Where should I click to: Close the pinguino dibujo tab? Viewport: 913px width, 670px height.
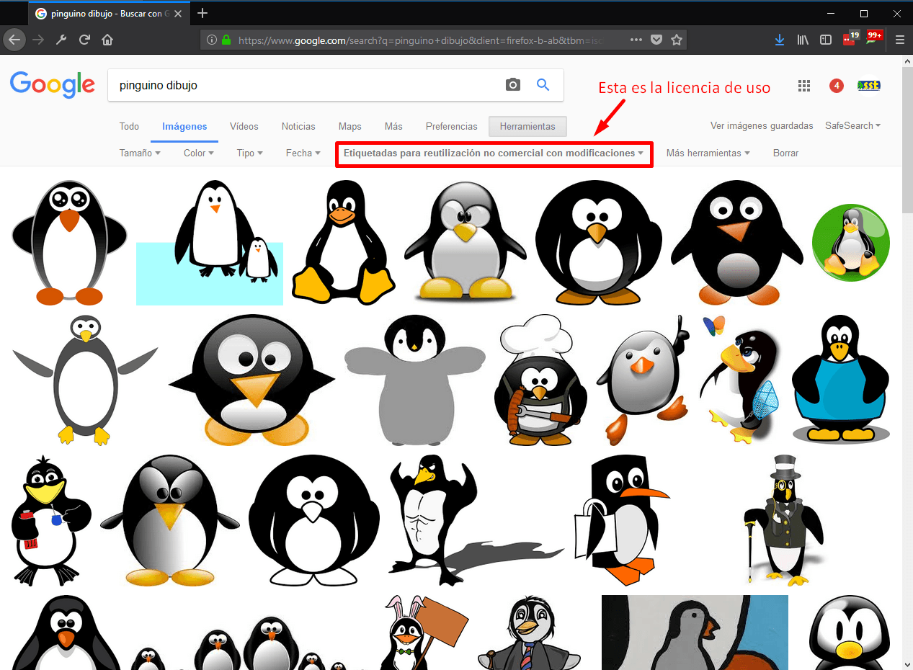click(x=178, y=14)
